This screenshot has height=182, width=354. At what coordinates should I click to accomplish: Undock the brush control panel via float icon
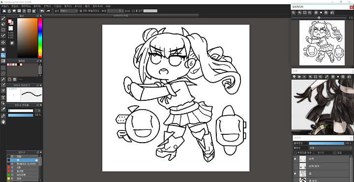[x=38, y=105]
